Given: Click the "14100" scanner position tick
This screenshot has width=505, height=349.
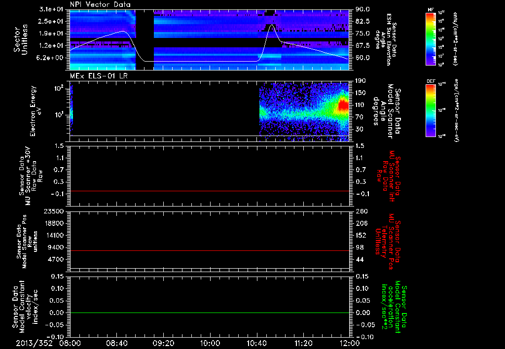Looking at the screenshot, I should (55, 235).
